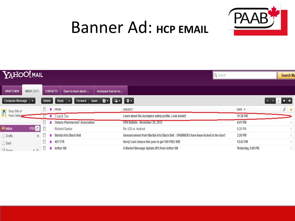The width and height of the screenshot is (295, 221).
Task: Click unread dot for Ontario Pharmacists' Association
Action: click(51, 122)
